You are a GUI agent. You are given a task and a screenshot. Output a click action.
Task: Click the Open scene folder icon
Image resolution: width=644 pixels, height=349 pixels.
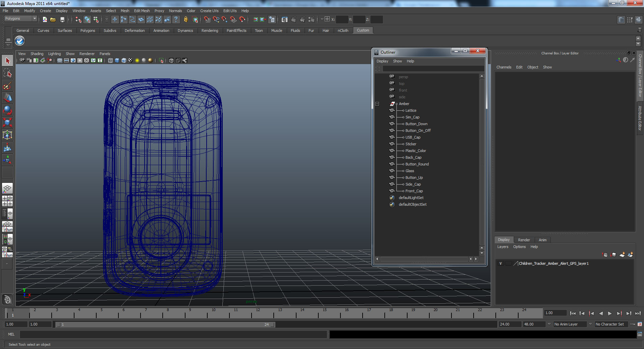tap(53, 19)
